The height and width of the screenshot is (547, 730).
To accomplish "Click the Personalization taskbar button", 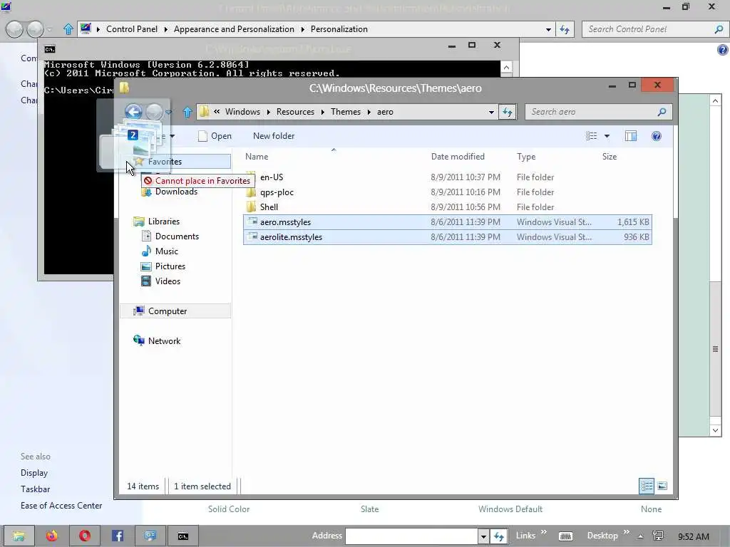I will (150, 536).
